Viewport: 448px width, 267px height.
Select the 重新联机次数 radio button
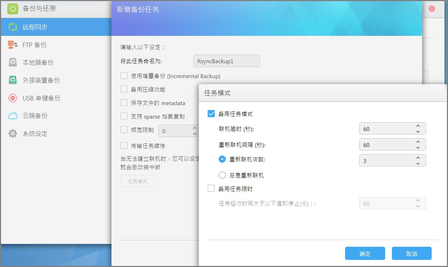coord(222,159)
